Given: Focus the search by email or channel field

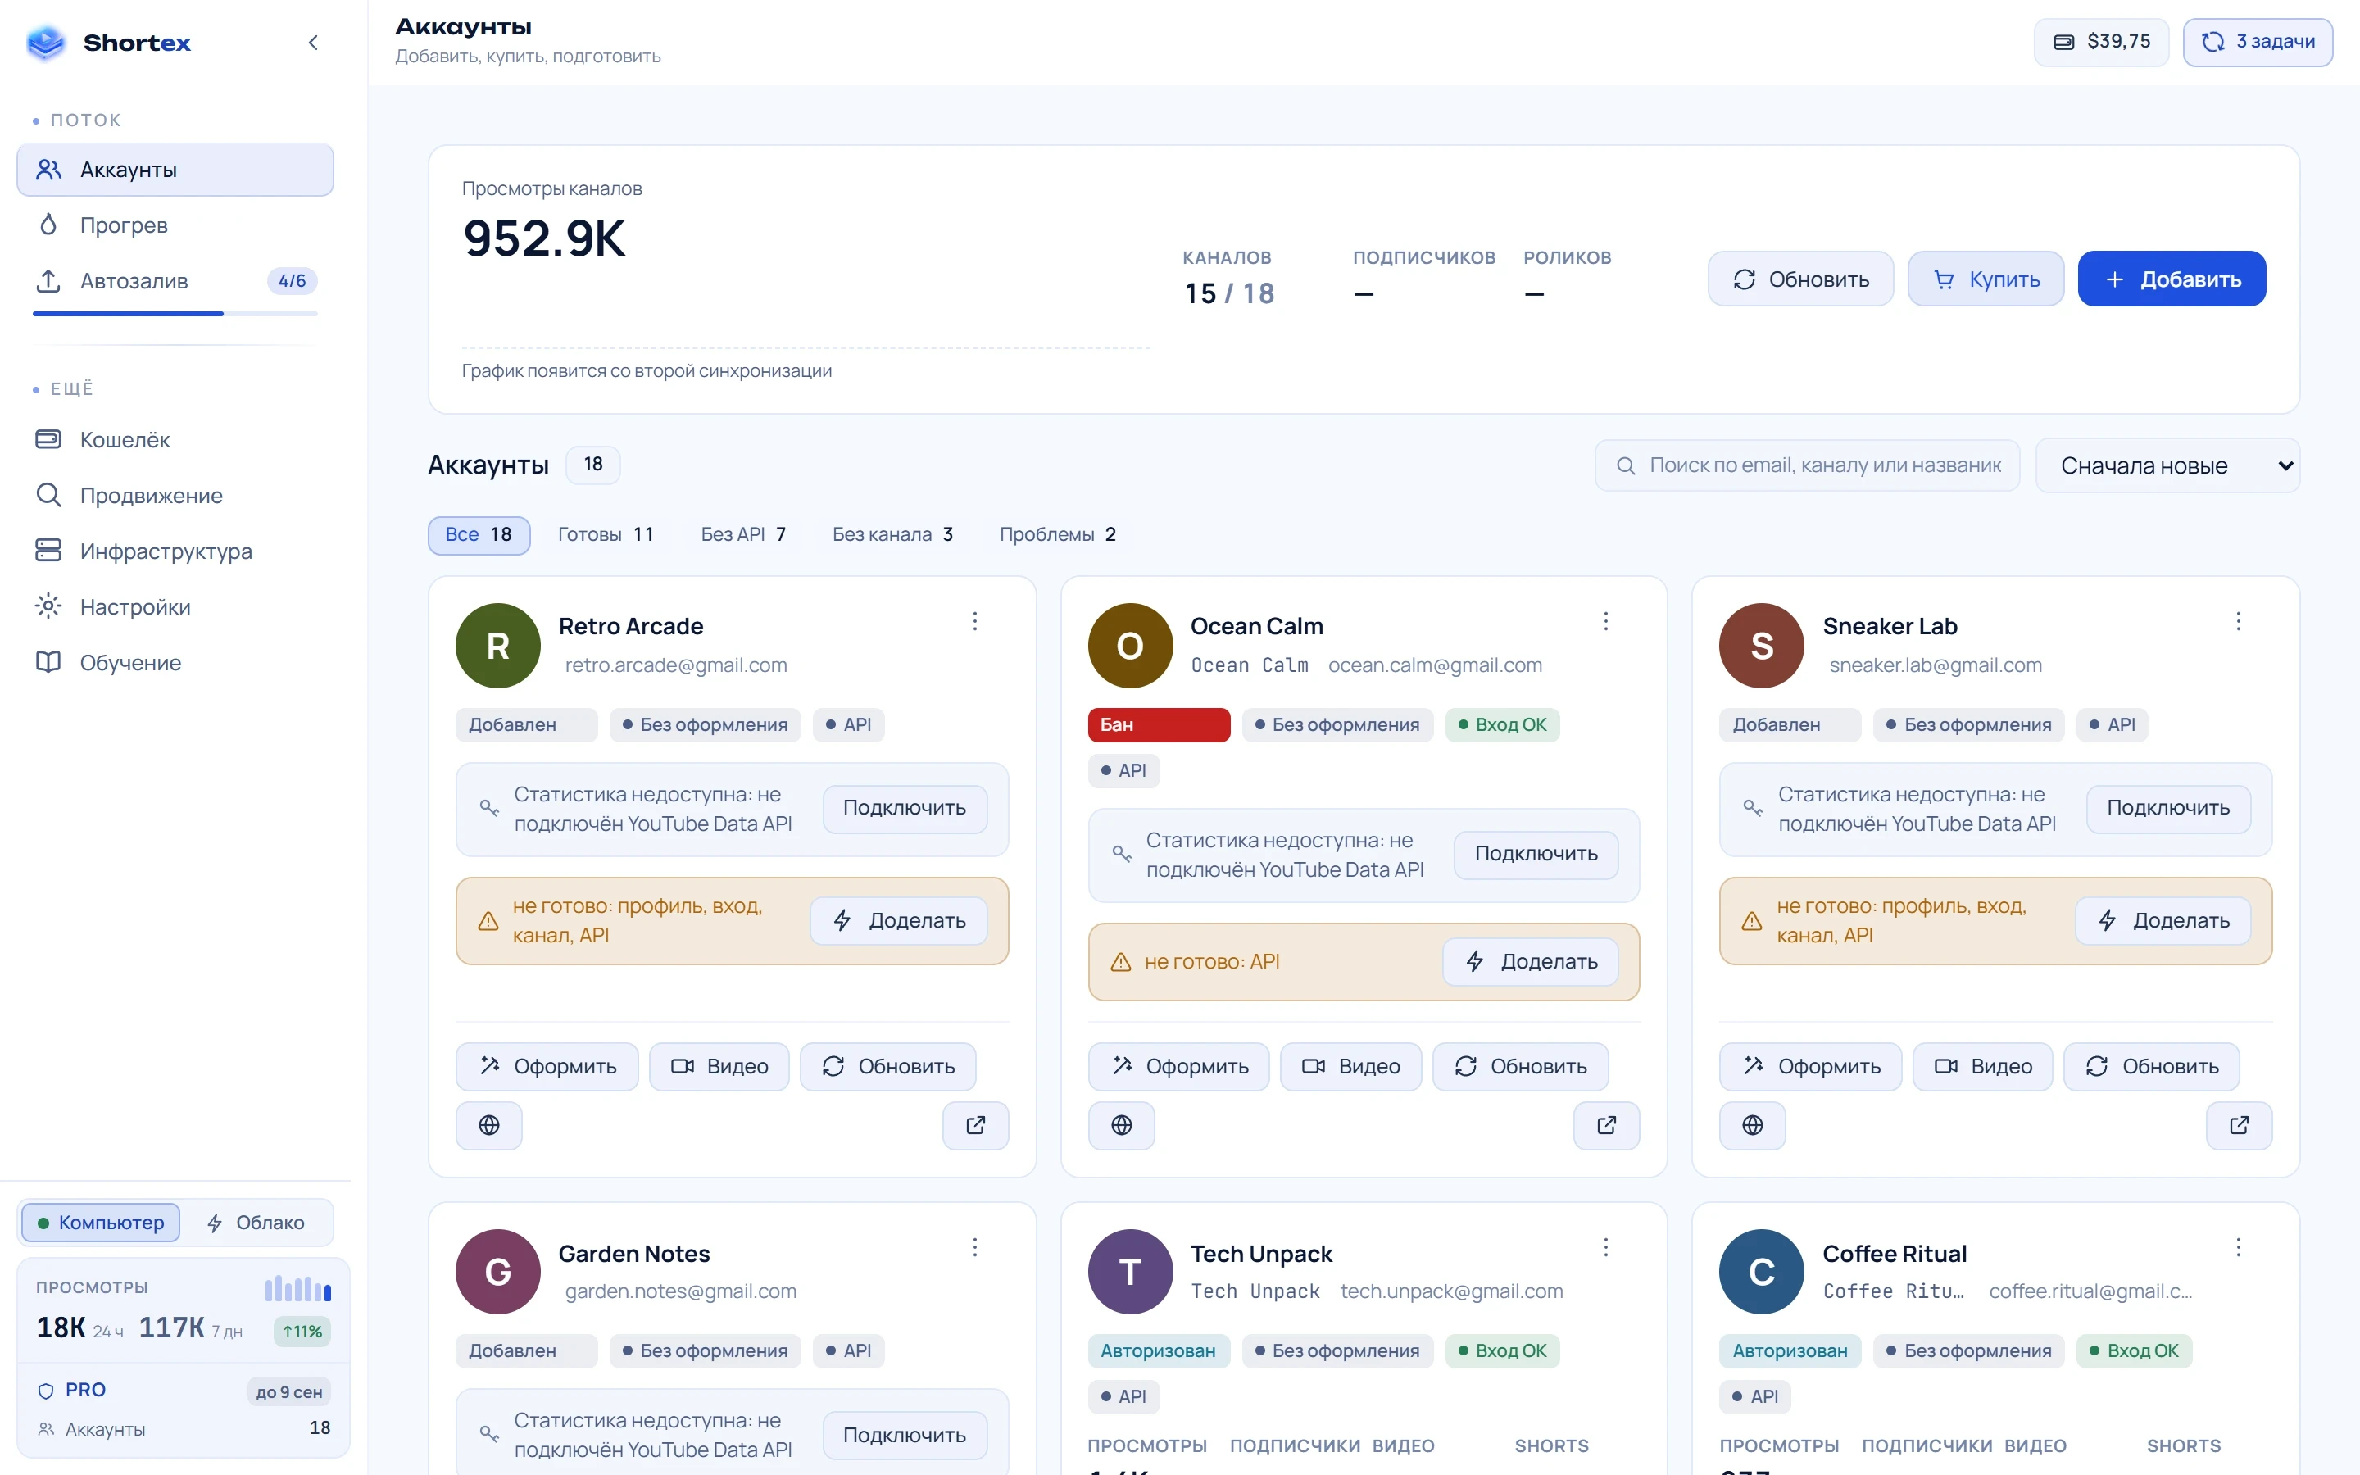Looking at the screenshot, I should [1807, 465].
